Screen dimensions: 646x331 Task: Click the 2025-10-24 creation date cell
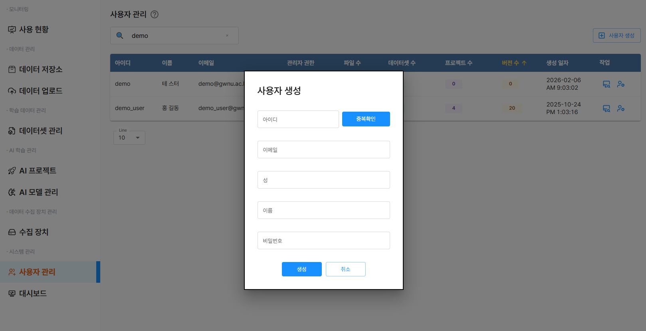click(564, 108)
